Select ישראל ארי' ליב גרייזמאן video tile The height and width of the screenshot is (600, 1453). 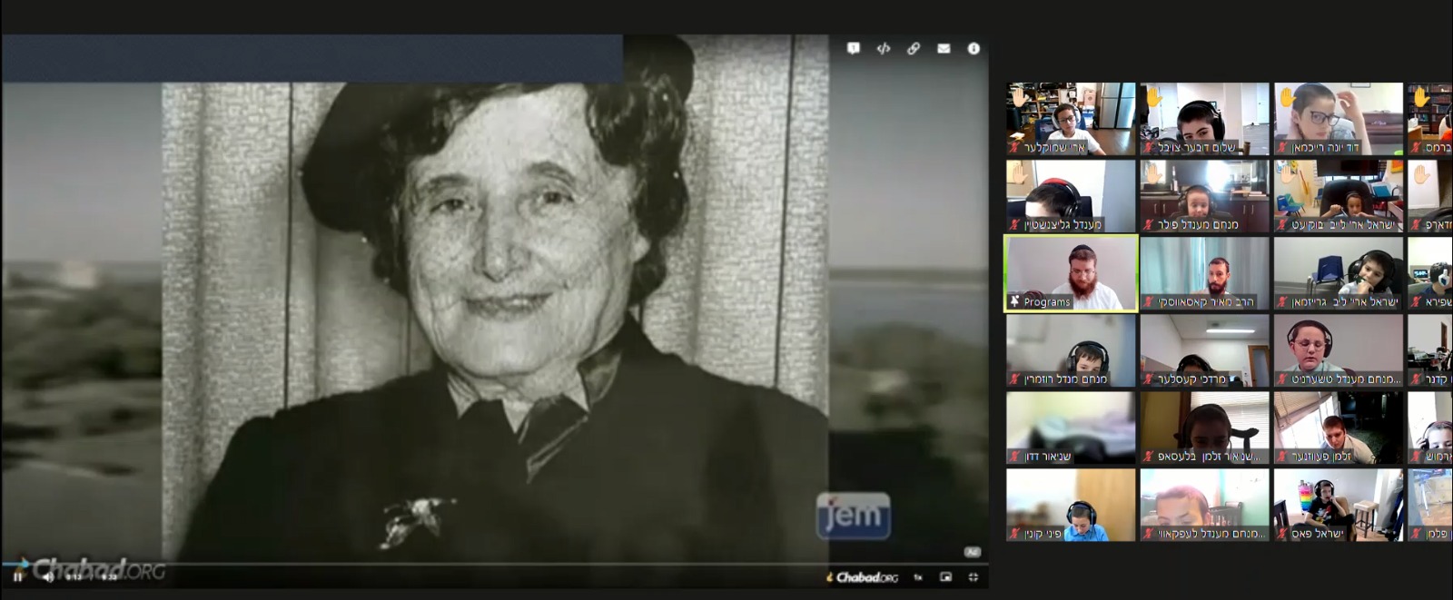1338,273
